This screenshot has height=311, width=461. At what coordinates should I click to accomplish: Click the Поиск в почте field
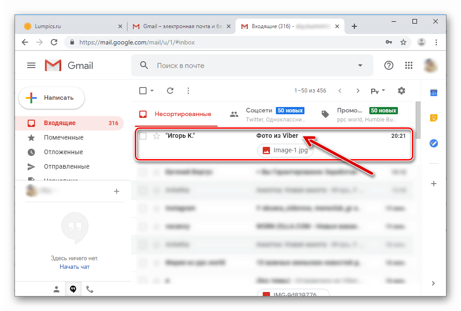[253, 65]
